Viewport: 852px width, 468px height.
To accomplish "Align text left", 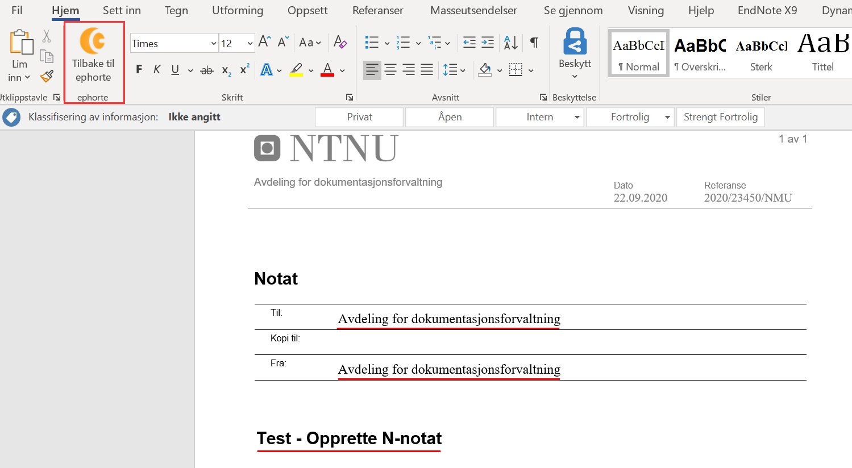I will point(372,70).
